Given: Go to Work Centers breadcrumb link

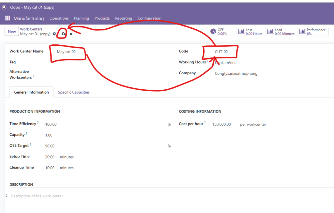Looking at the screenshot, I should [31, 29].
